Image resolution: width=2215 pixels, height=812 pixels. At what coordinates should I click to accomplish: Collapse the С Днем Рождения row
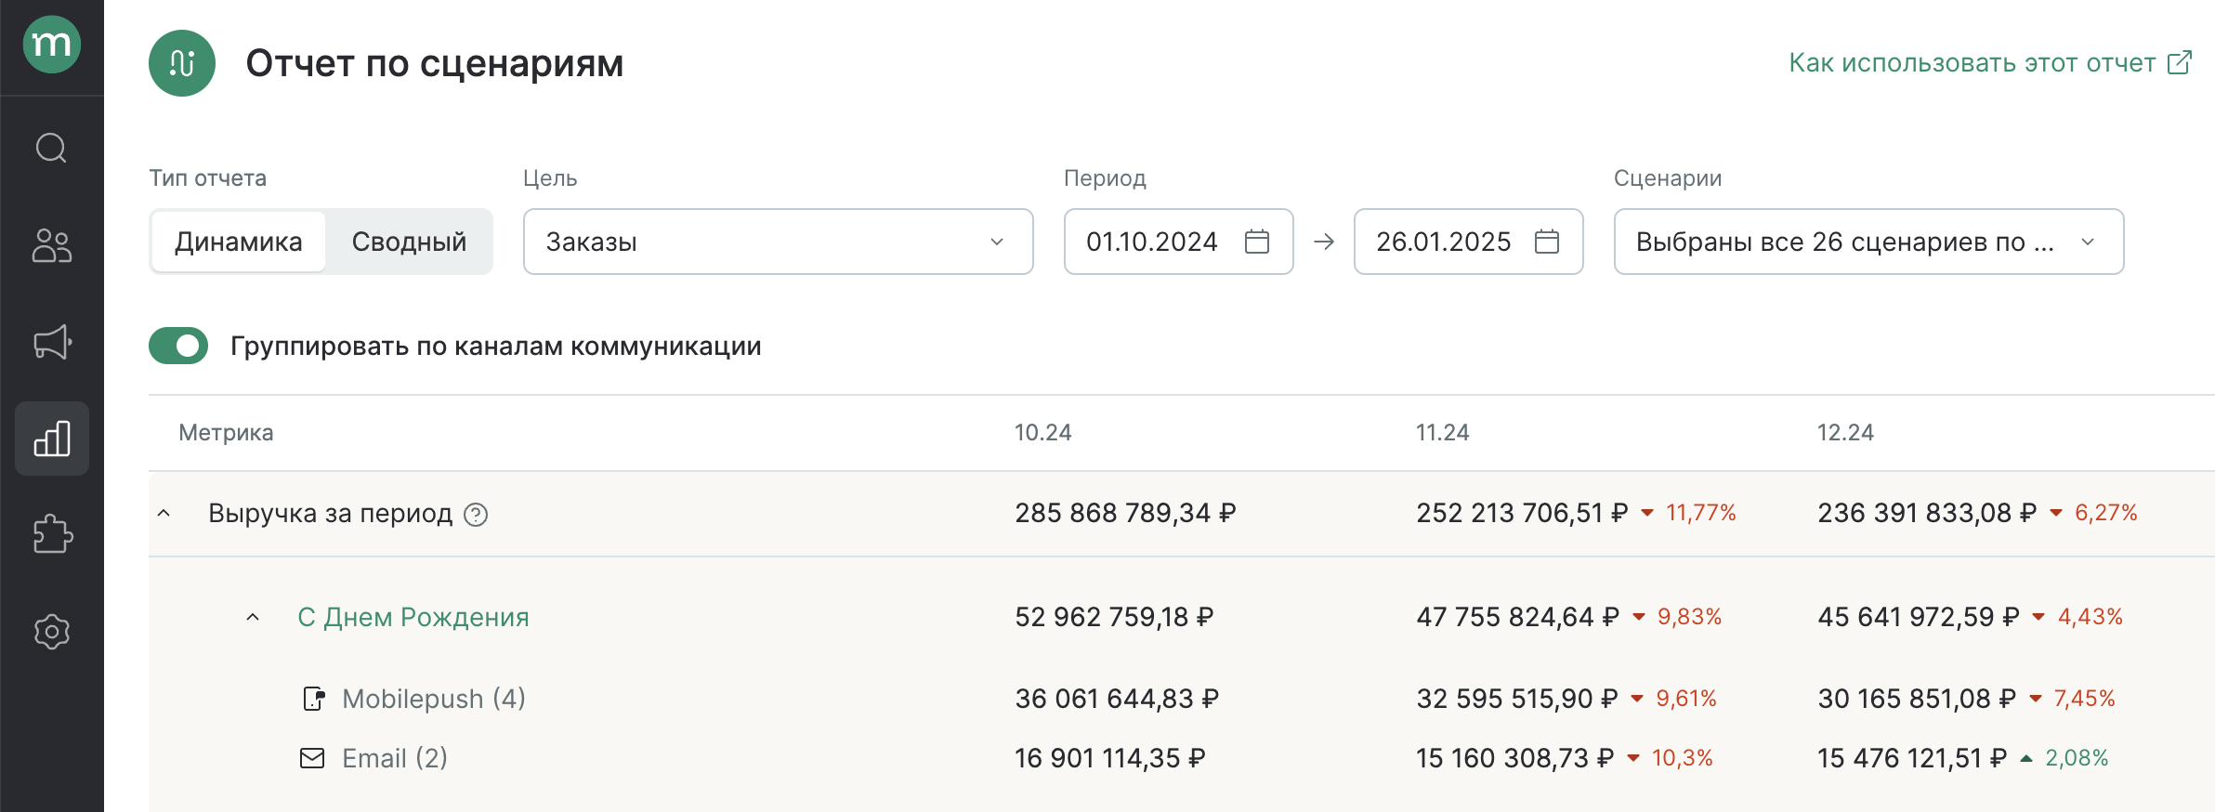click(253, 617)
